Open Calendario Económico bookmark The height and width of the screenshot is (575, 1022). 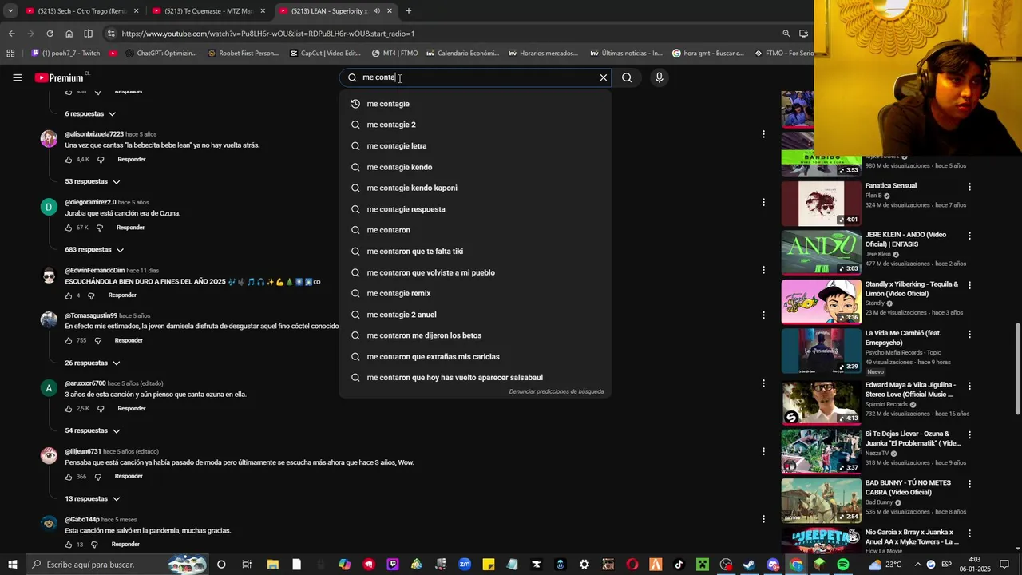point(462,54)
